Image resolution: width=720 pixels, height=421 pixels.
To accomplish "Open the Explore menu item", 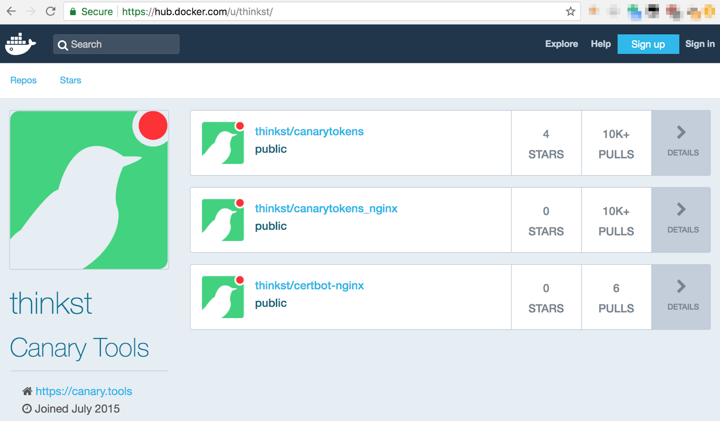I will click(x=562, y=44).
